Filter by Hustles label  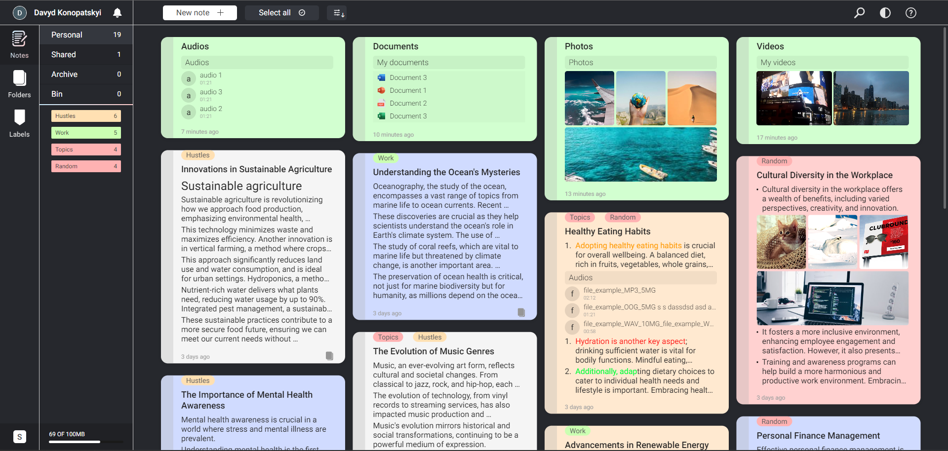click(x=86, y=116)
